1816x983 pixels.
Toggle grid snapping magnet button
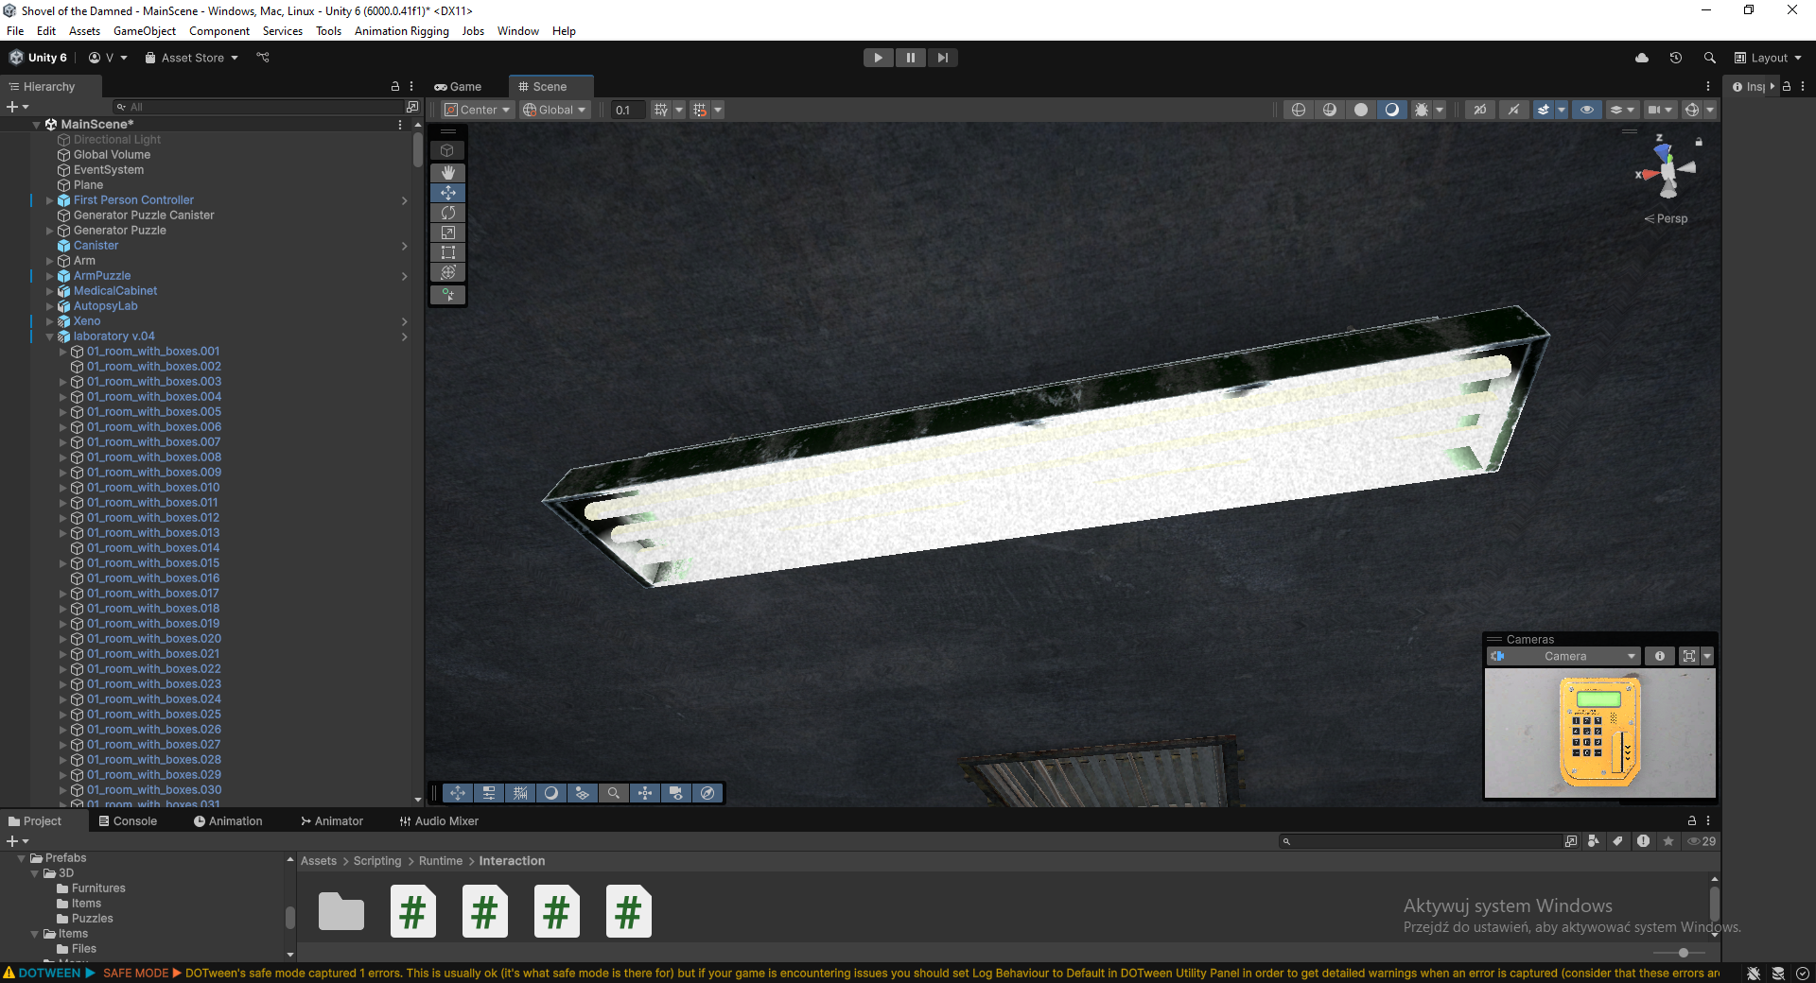[x=700, y=110]
